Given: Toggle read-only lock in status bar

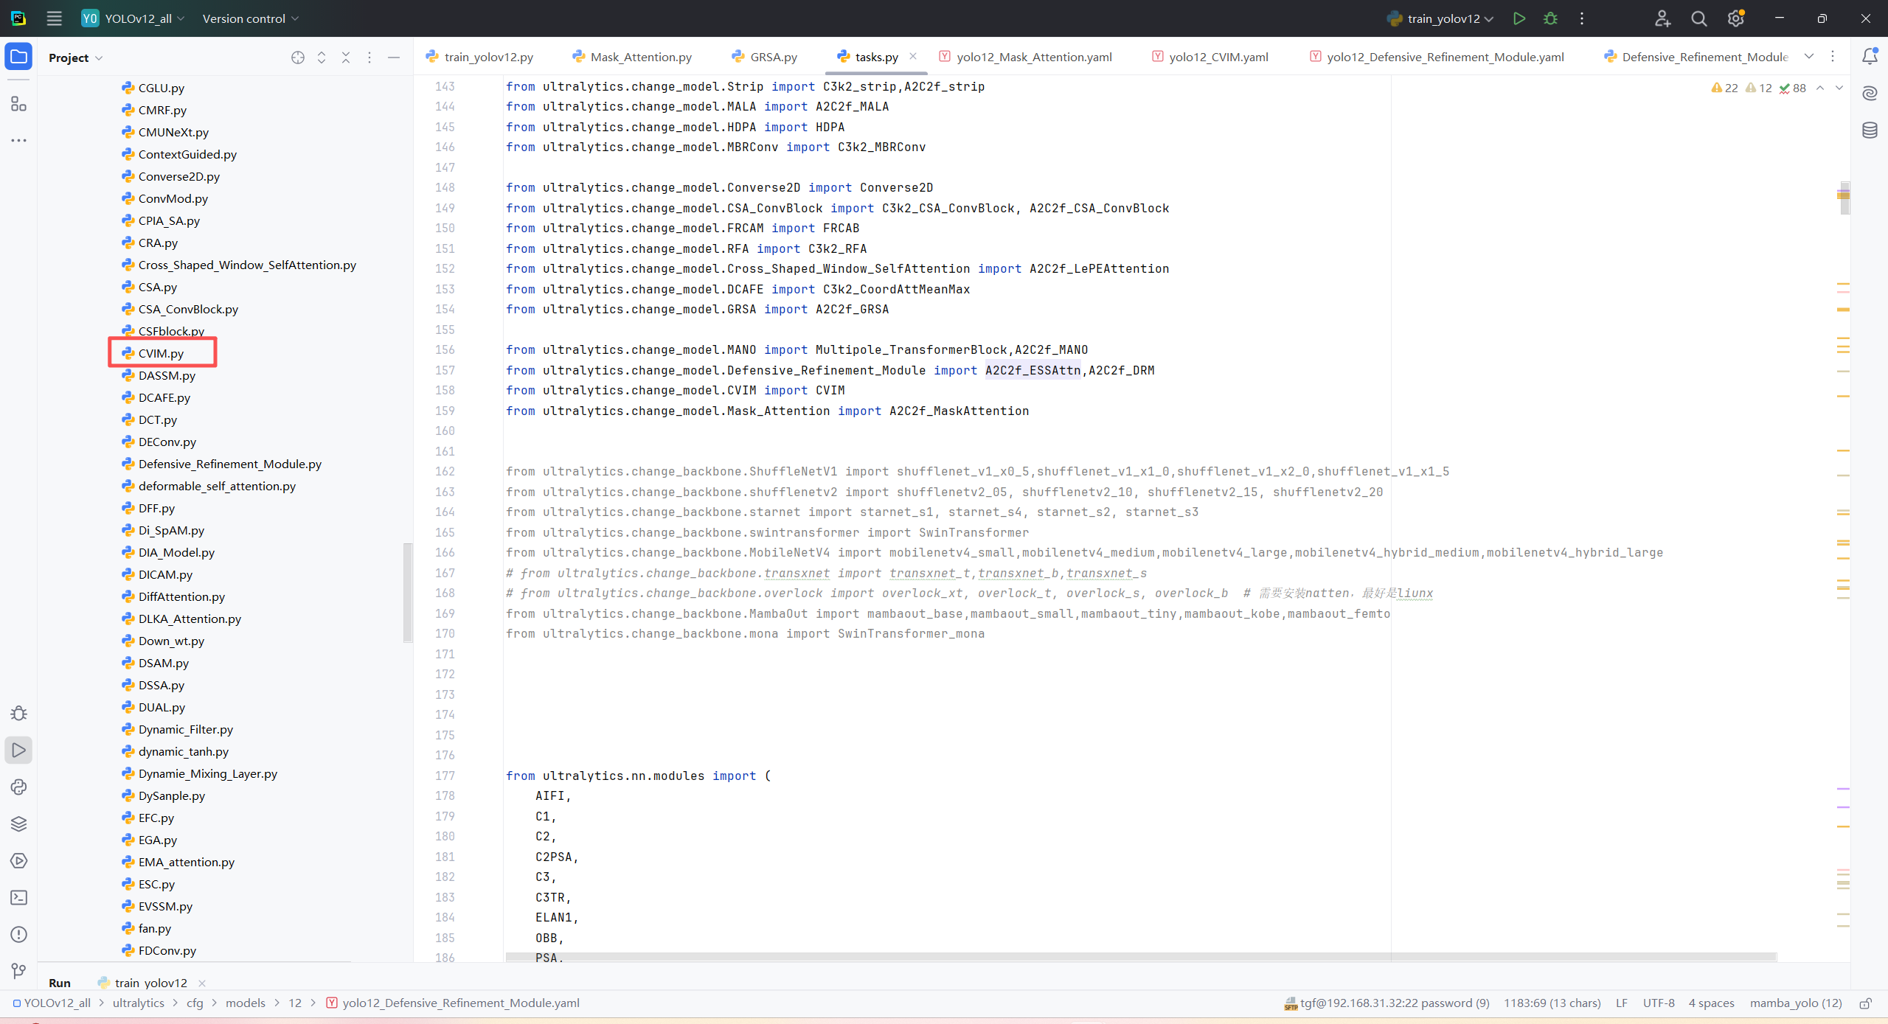Looking at the screenshot, I should click(x=1866, y=1003).
